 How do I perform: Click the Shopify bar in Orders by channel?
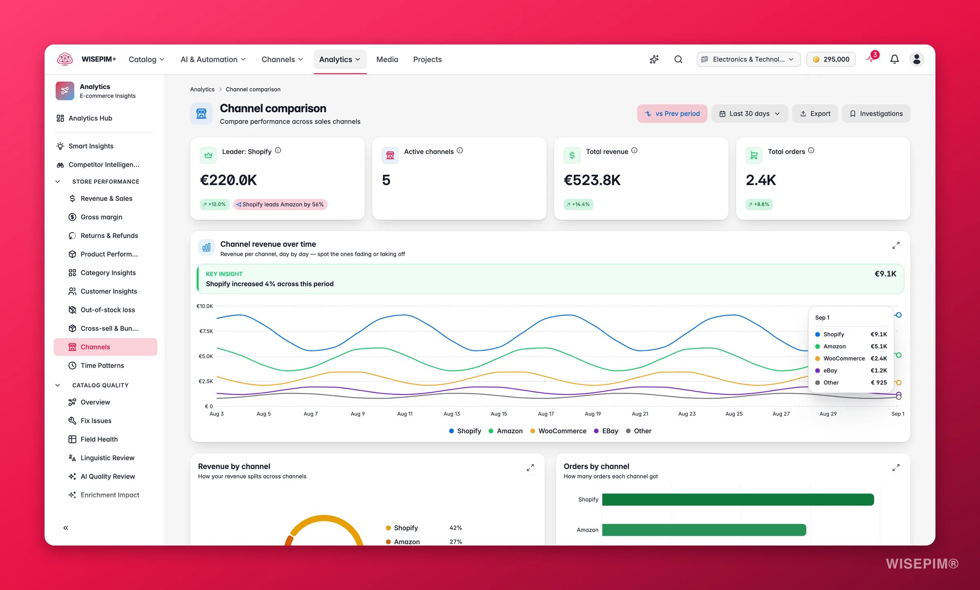point(738,499)
